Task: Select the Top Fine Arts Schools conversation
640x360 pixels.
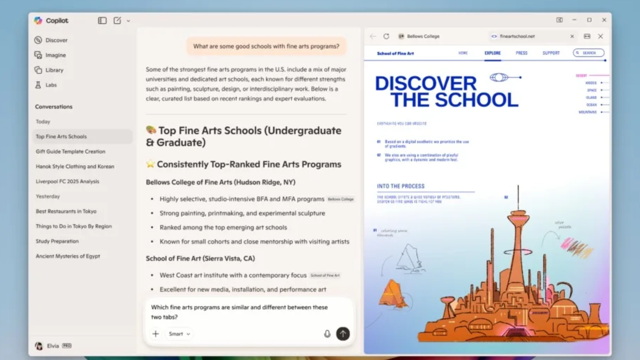Action: tap(82, 136)
